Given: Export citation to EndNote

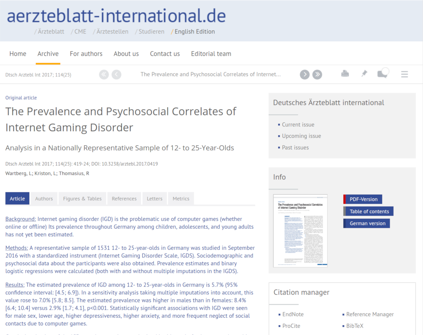Looking at the screenshot, I should coord(293,314).
